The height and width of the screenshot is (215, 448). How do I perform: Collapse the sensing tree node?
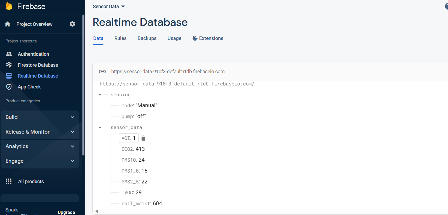click(x=100, y=95)
